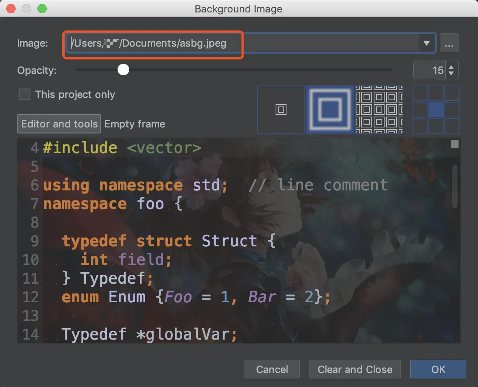Viewport: 478px width, 387px height.
Task: Click Clear and Close button
Action: [x=355, y=369]
